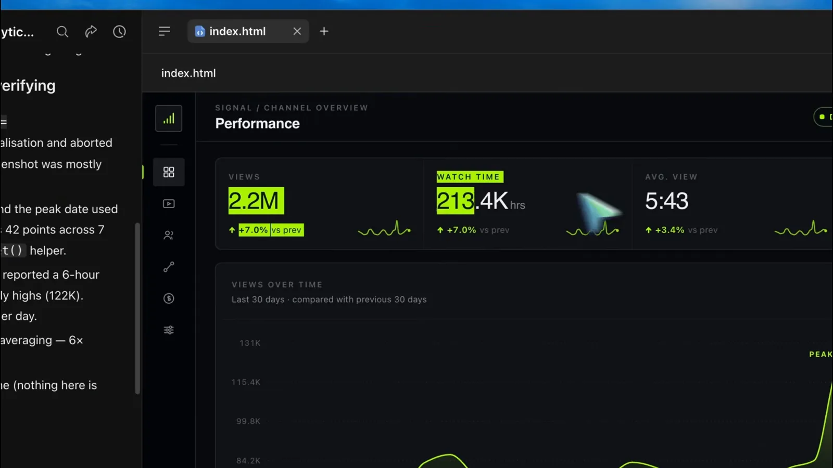Click the index.html file path header
Image resolution: width=833 pixels, height=468 pixels.
(188, 73)
